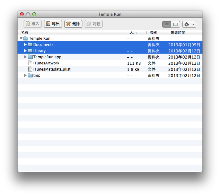Viewport: 220px width, 196px height.
Task: Sort by the 類型 type column header
Action: point(154,32)
